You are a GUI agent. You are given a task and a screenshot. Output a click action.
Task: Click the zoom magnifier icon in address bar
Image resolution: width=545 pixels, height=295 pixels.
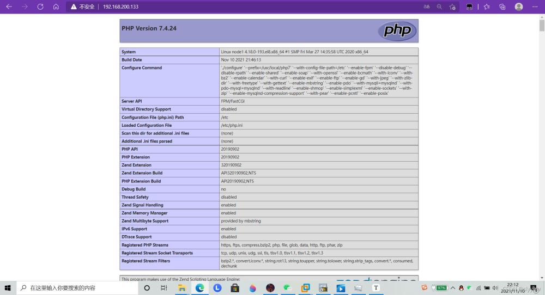pyautogui.click(x=439, y=7)
